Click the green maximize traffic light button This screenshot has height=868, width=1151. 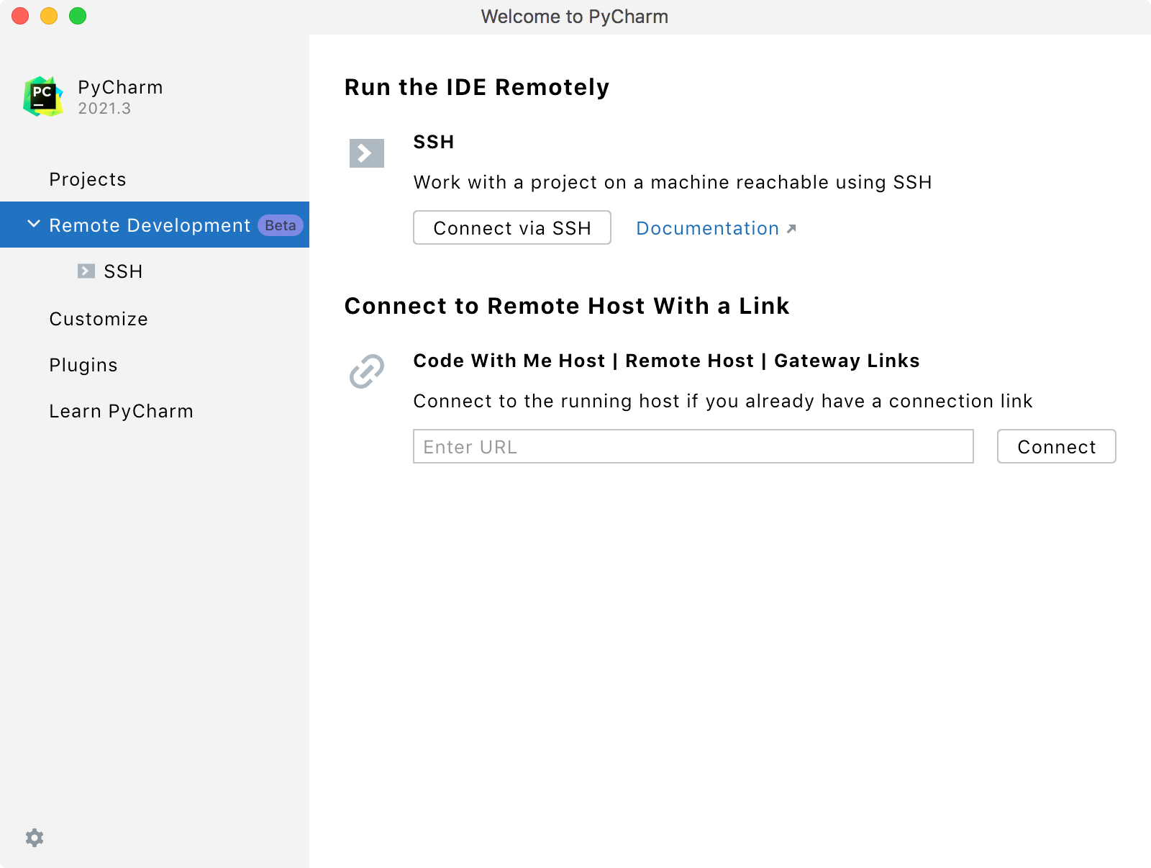pos(79,15)
